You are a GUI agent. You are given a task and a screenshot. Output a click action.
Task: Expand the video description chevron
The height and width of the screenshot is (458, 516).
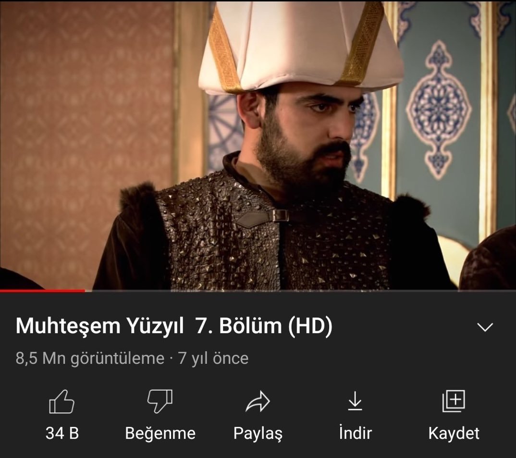tap(485, 327)
